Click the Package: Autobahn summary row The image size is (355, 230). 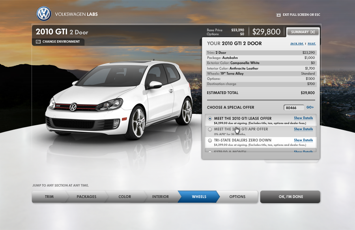[x=261, y=58]
